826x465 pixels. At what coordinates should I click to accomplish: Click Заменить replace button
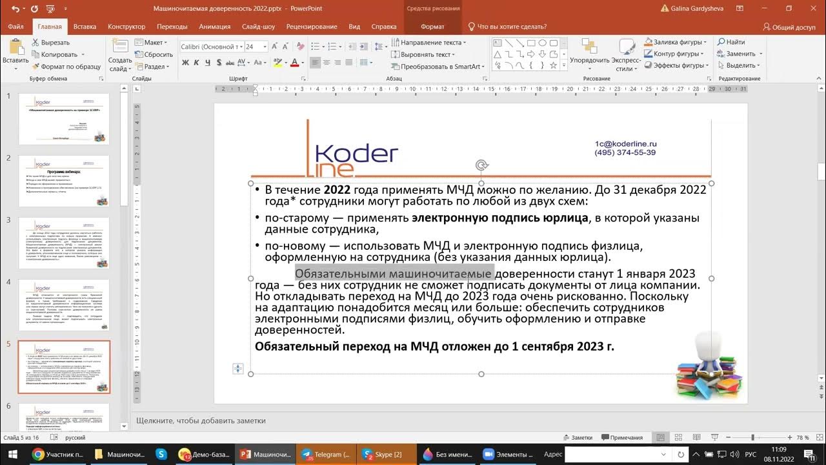739,54
